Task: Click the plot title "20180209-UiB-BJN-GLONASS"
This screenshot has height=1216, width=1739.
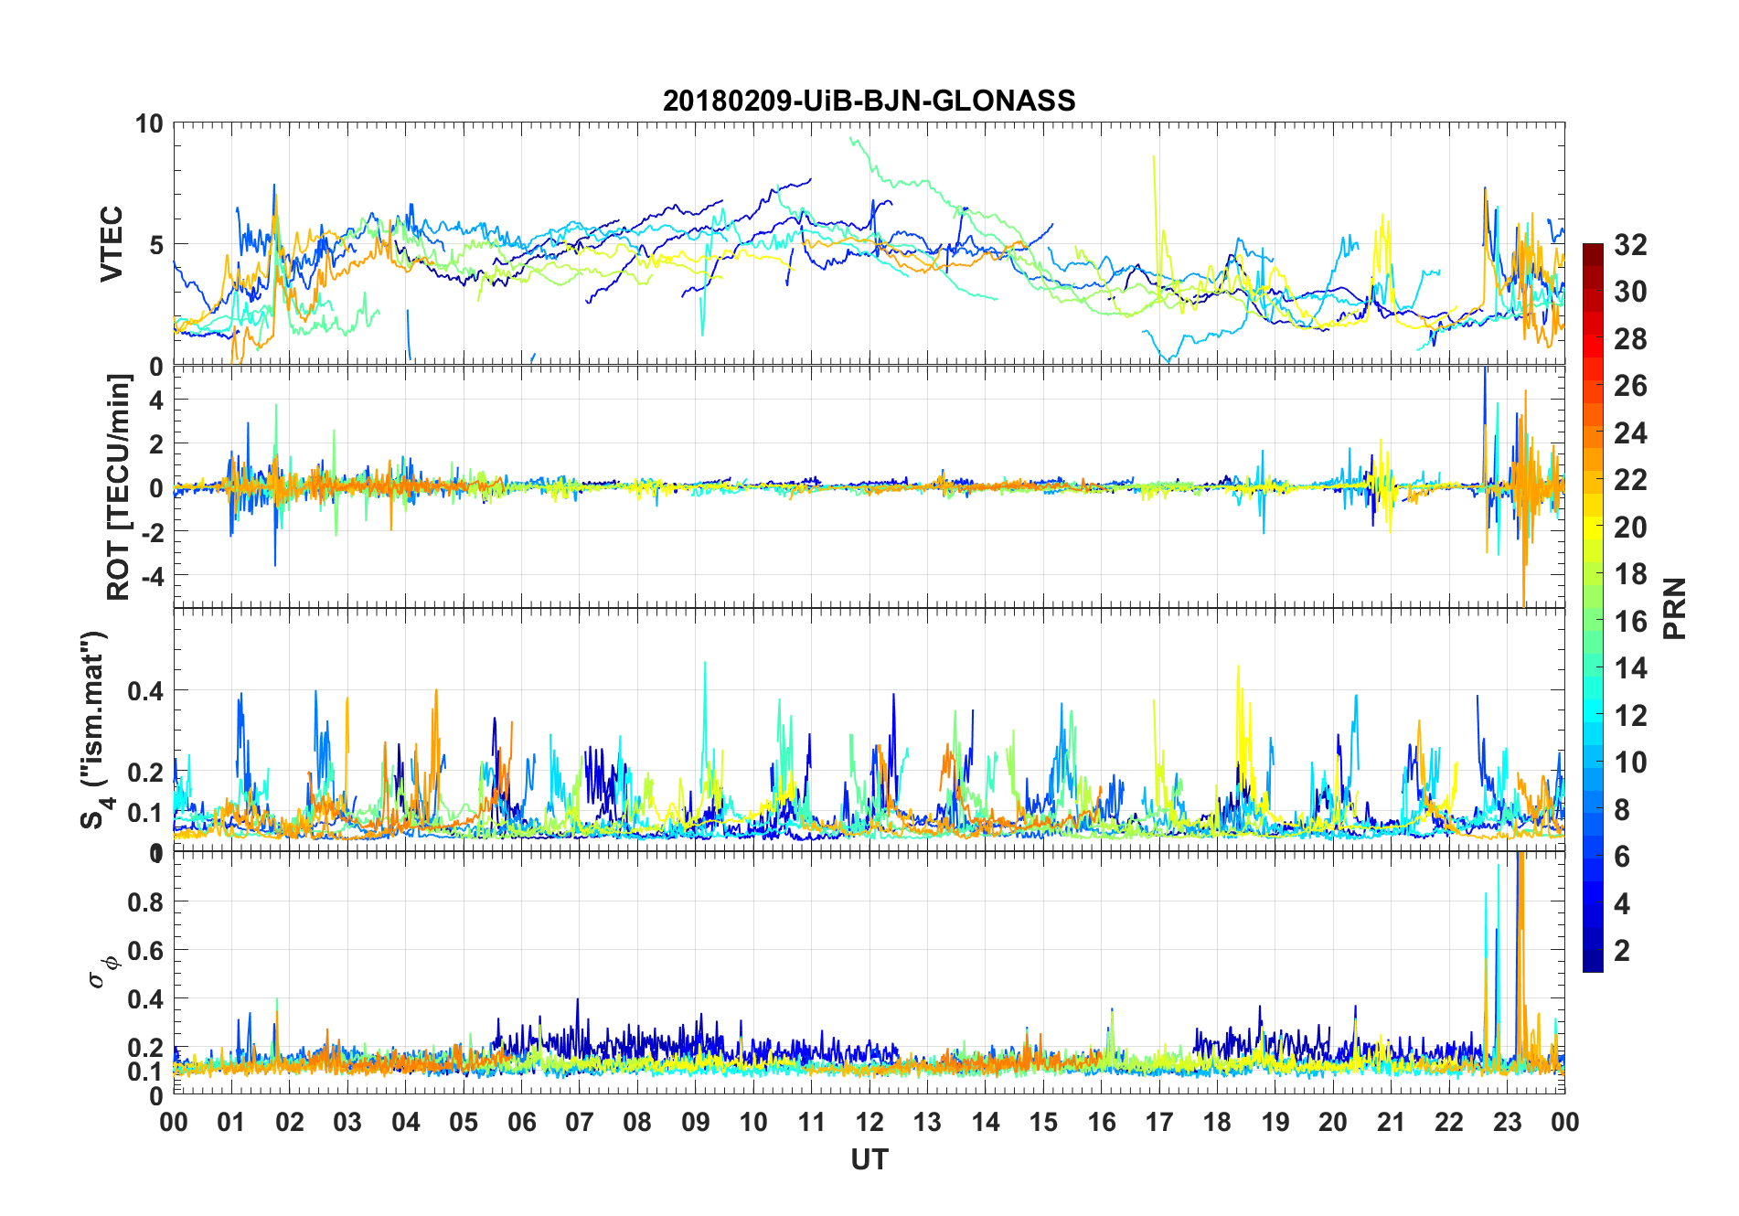Action: [x=869, y=101]
